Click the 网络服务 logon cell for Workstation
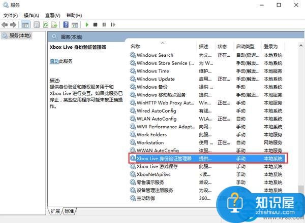305x223 pixels. [273, 142]
